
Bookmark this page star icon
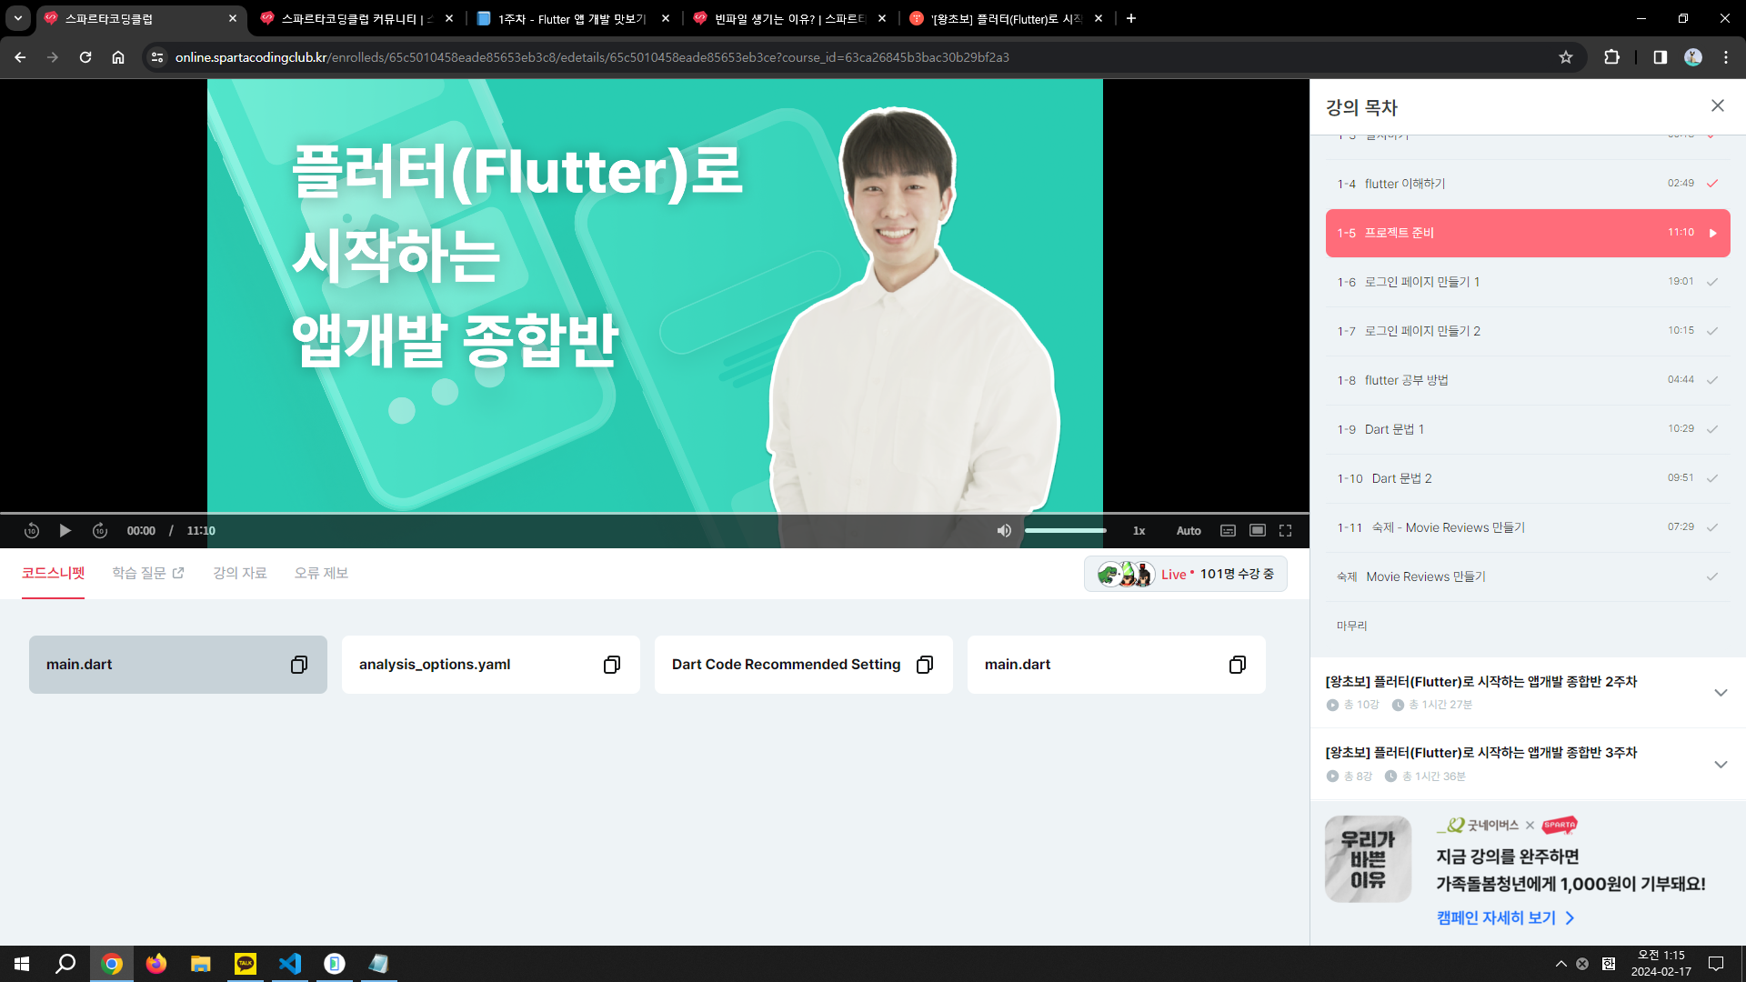pos(1566,57)
